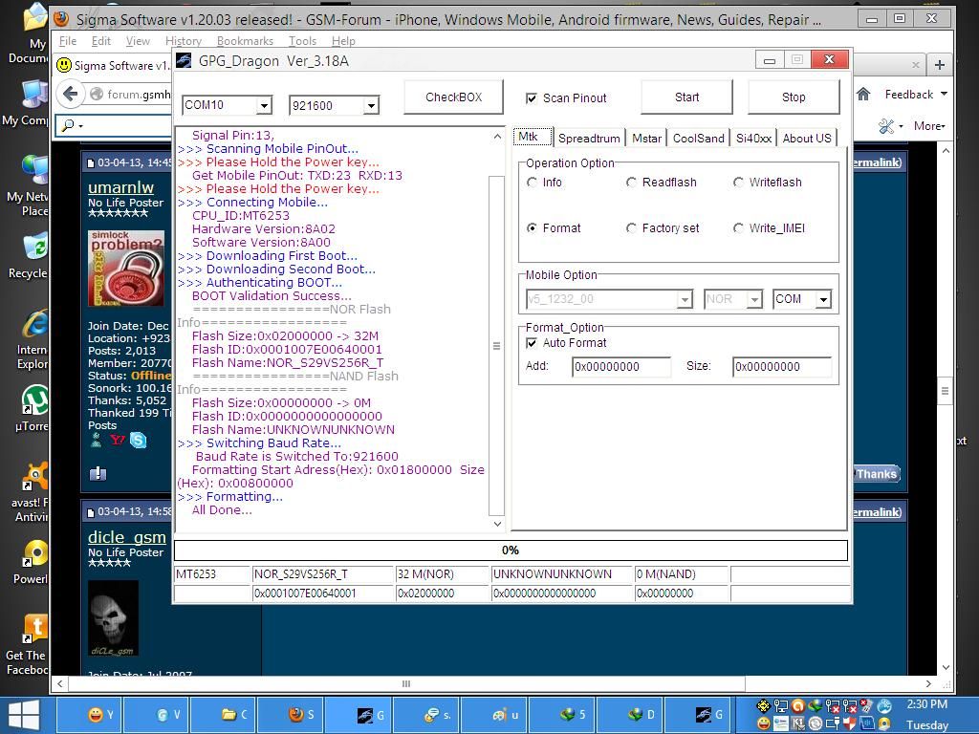Open the Recycle Bin desktop icon
The image size is (979, 734).
coord(34,248)
